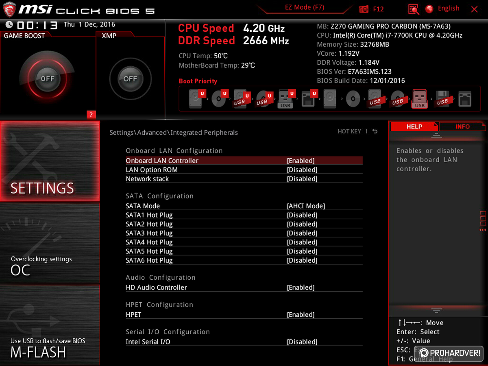
Task: Select the Intel Serial I/O label
Action: 148,342
